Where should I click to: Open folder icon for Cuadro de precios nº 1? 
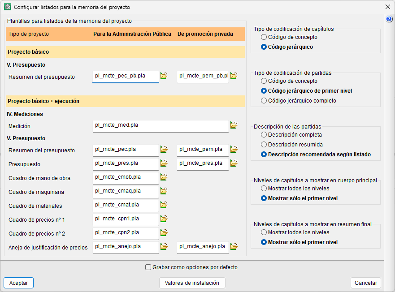(164, 219)
